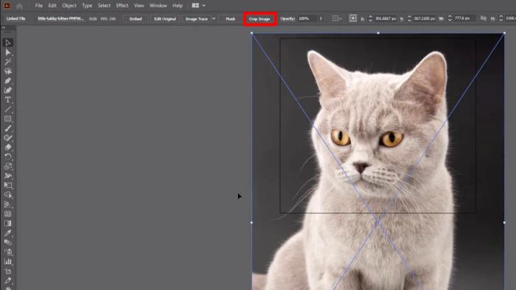Click the Opacity value field
This screenshot has width=516, height=290.
pyautogui.click(x=307, y=18)
